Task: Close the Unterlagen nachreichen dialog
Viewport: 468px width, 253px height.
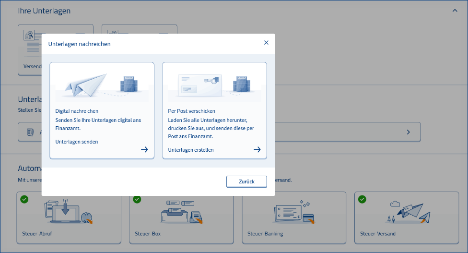Action: [266, 43]
